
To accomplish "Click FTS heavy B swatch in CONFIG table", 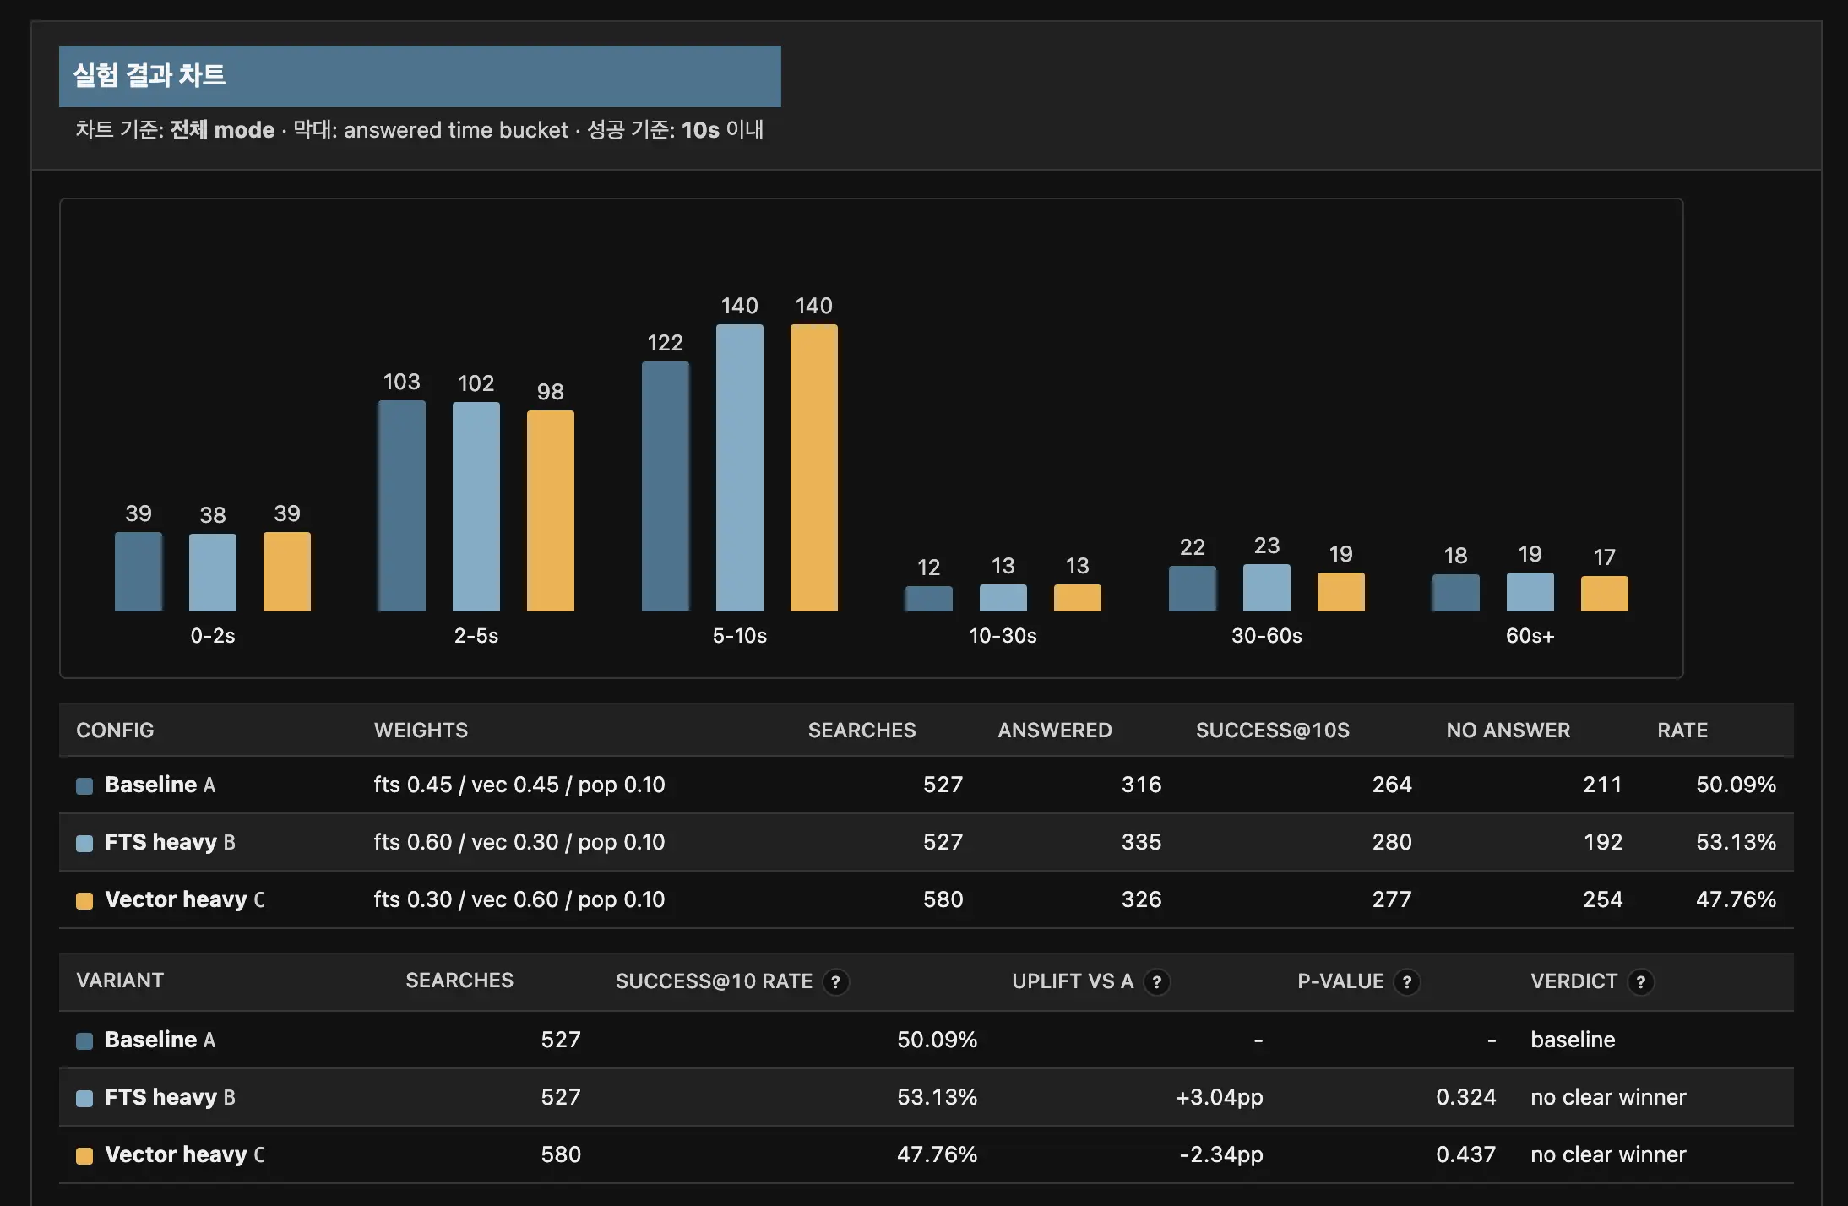I will coord(84,844).
